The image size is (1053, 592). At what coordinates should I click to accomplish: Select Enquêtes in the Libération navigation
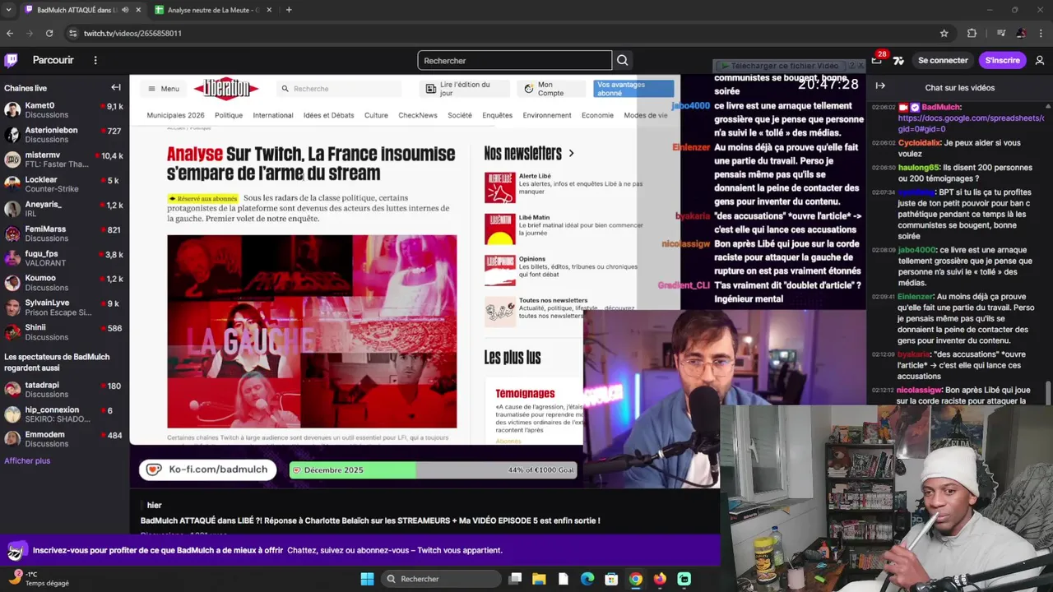click(497, 115)
